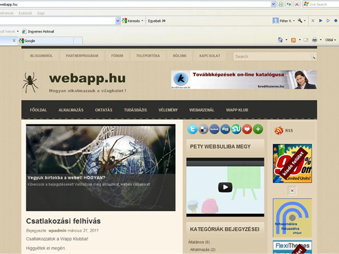
Task: Click the Péter V. profile avatar icon
Action: coord(275,21)
